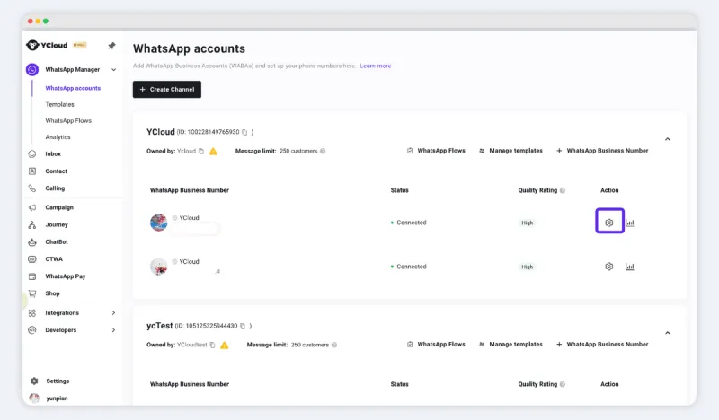Viewport: 719px width, 420px height.
Task: Copy the ycTest account ID 105125325944430
Action: tap(243, 326)
